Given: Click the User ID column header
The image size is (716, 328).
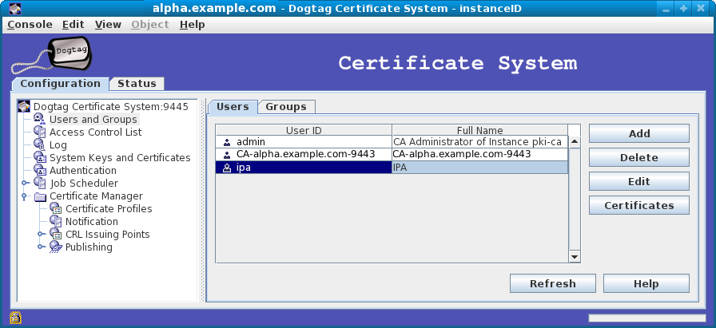Looking at the screenshot, I should click(x=304, y=130).
